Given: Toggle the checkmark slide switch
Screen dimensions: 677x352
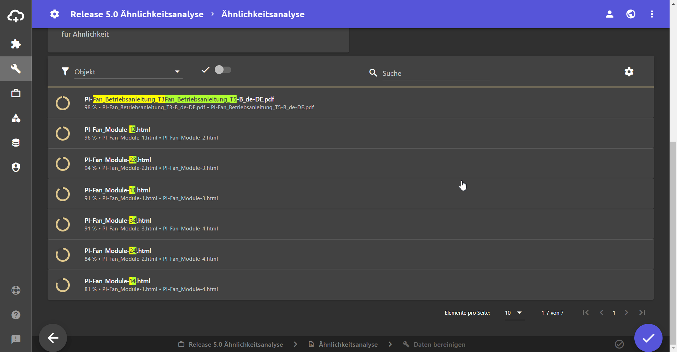Looking at the screenshot, I should (x=223, y=70).
